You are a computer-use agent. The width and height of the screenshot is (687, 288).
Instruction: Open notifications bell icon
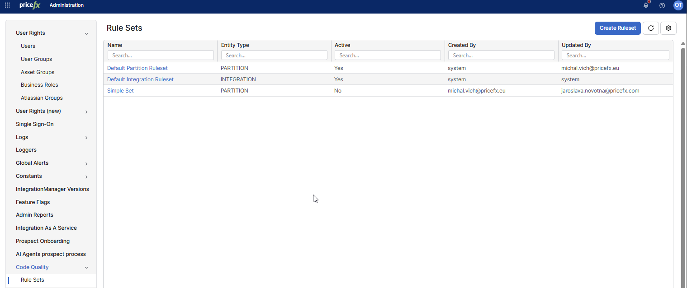(x=646, y=5)
